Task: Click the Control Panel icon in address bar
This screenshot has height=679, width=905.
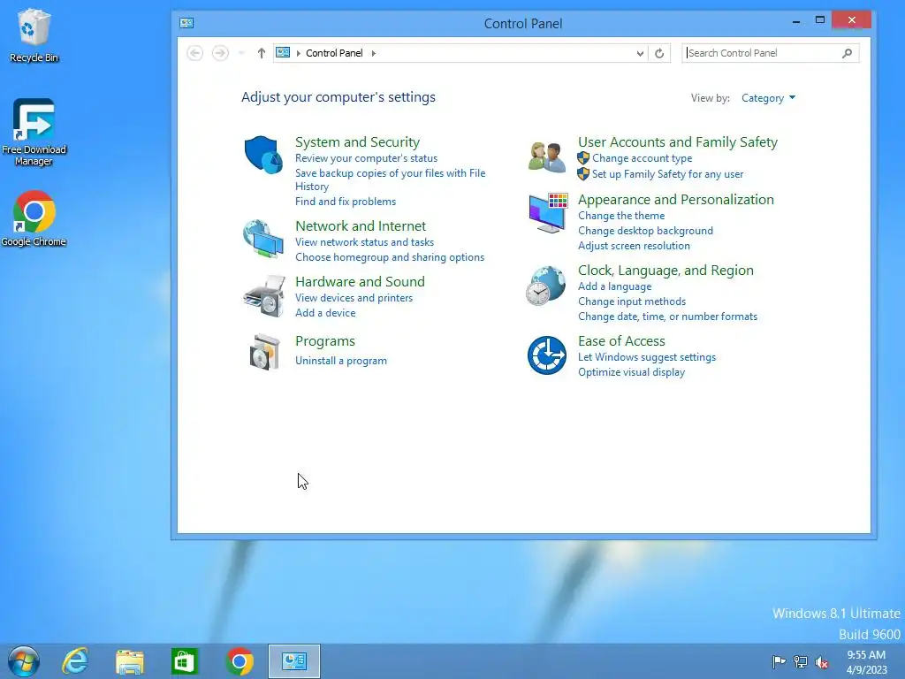Action: click(283, 52)
